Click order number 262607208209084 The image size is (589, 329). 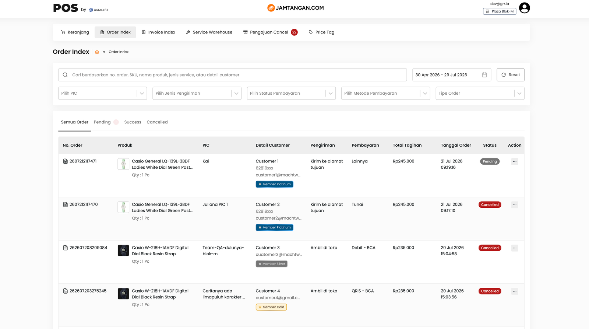pos(88,248)
